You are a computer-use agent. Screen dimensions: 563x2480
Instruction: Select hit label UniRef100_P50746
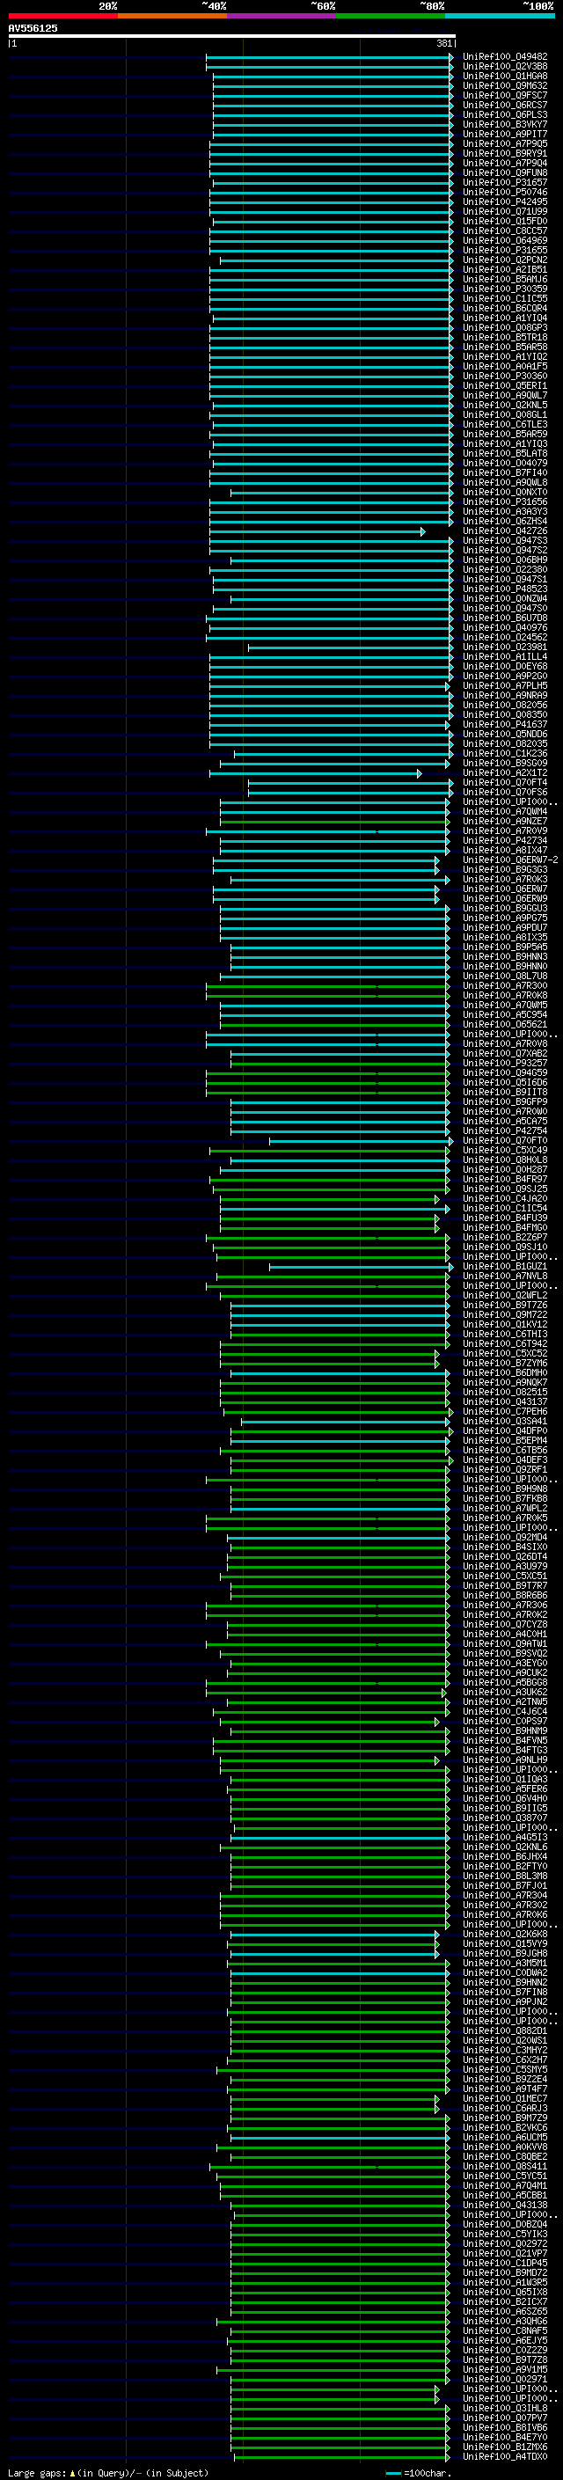pos(505,192)
